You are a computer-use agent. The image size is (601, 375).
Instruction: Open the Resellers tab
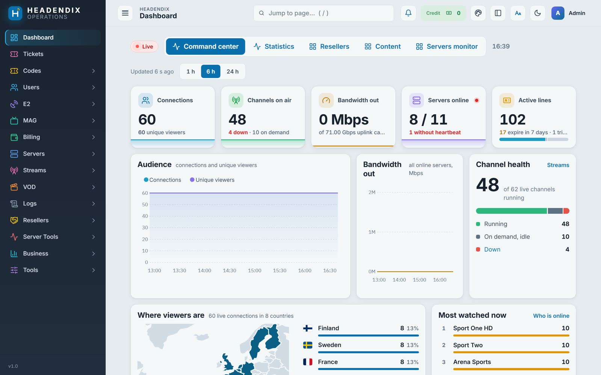[329, 46]
